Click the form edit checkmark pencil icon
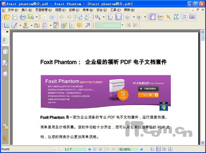 coord(64,25)
